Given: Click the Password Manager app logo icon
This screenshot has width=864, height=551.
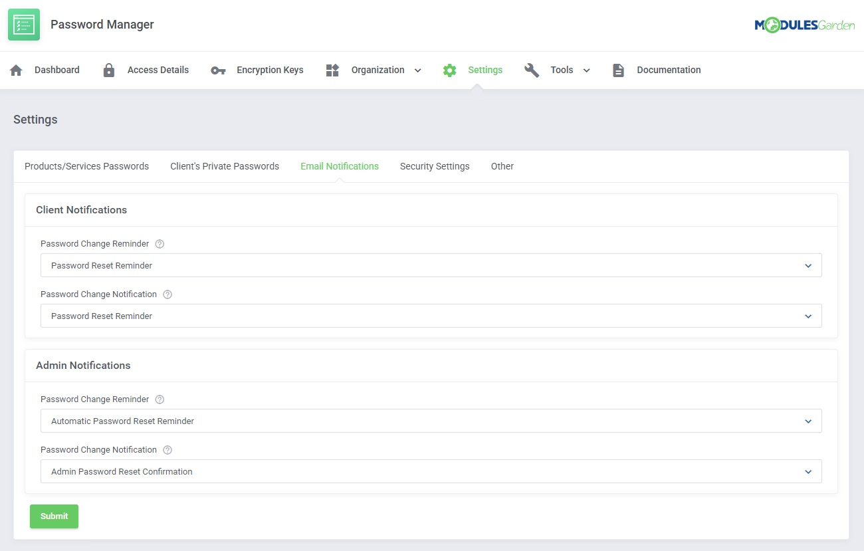Looking at the screenshot, I should click(x=24, y=25).
